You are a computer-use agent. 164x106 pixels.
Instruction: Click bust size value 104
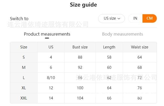[x=80, y=98]
